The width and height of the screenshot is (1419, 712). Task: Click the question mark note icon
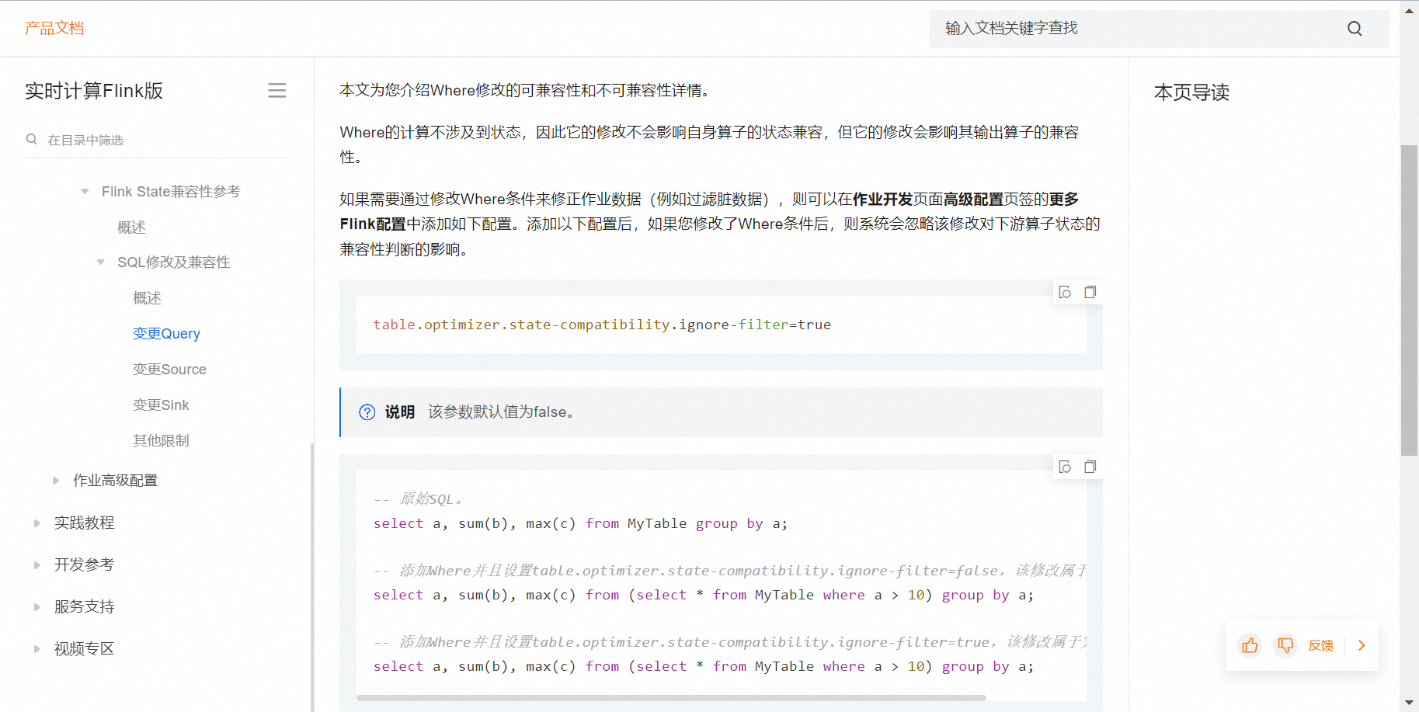point(367,412)
